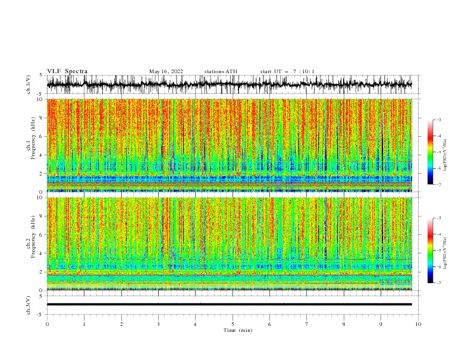471x364 pixels.
Task: Click time axis tick label "6"
Action: click(269, 324)
